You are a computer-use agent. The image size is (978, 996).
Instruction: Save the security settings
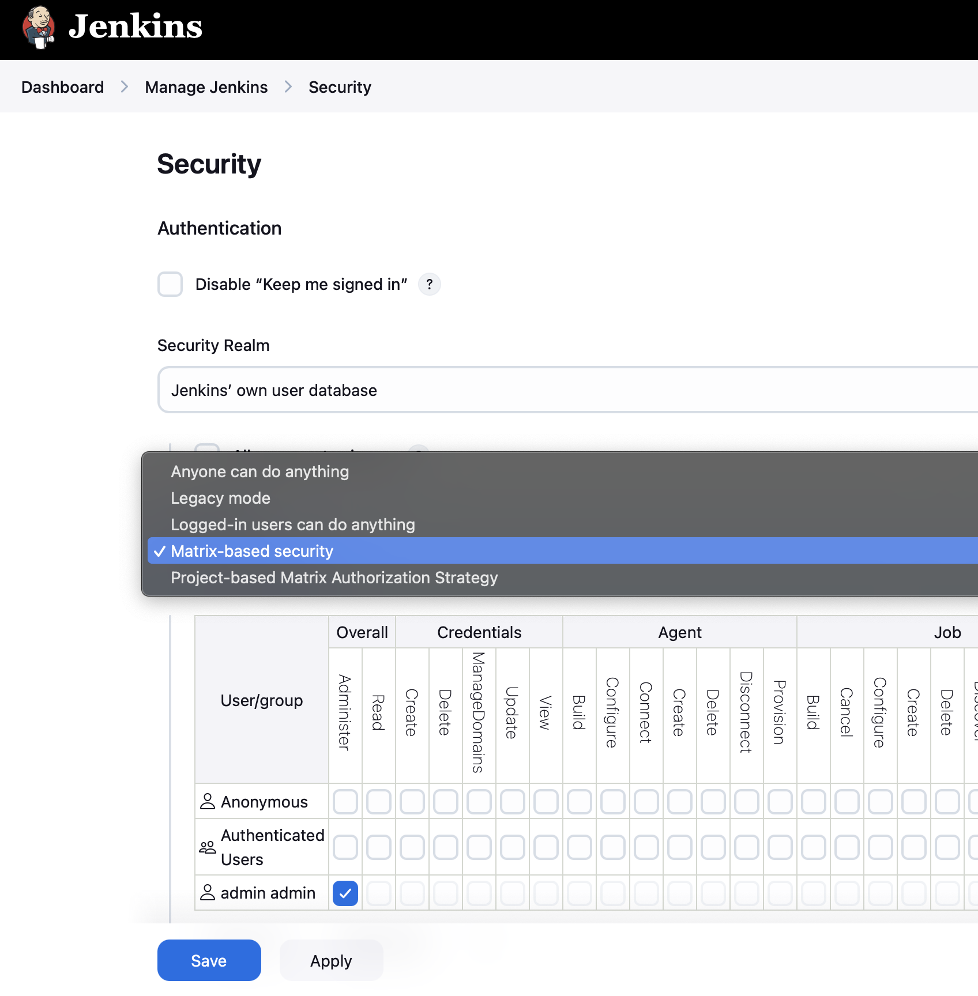click(x=209, y=960)
